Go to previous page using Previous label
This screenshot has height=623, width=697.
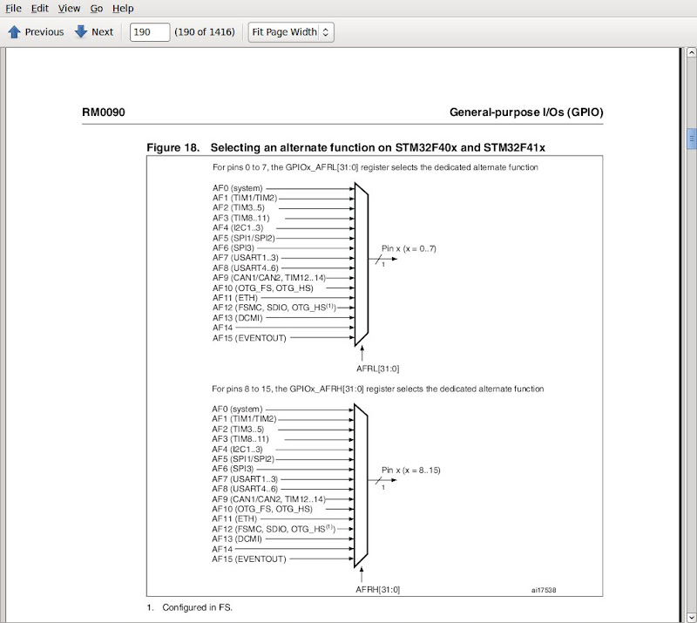44,32
